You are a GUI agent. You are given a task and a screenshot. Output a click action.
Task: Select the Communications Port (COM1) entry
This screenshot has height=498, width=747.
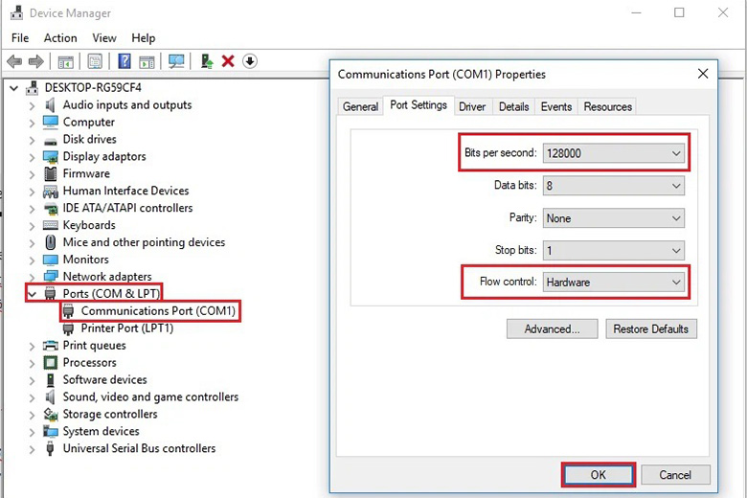pyautogui.click(x=157, y=311)
